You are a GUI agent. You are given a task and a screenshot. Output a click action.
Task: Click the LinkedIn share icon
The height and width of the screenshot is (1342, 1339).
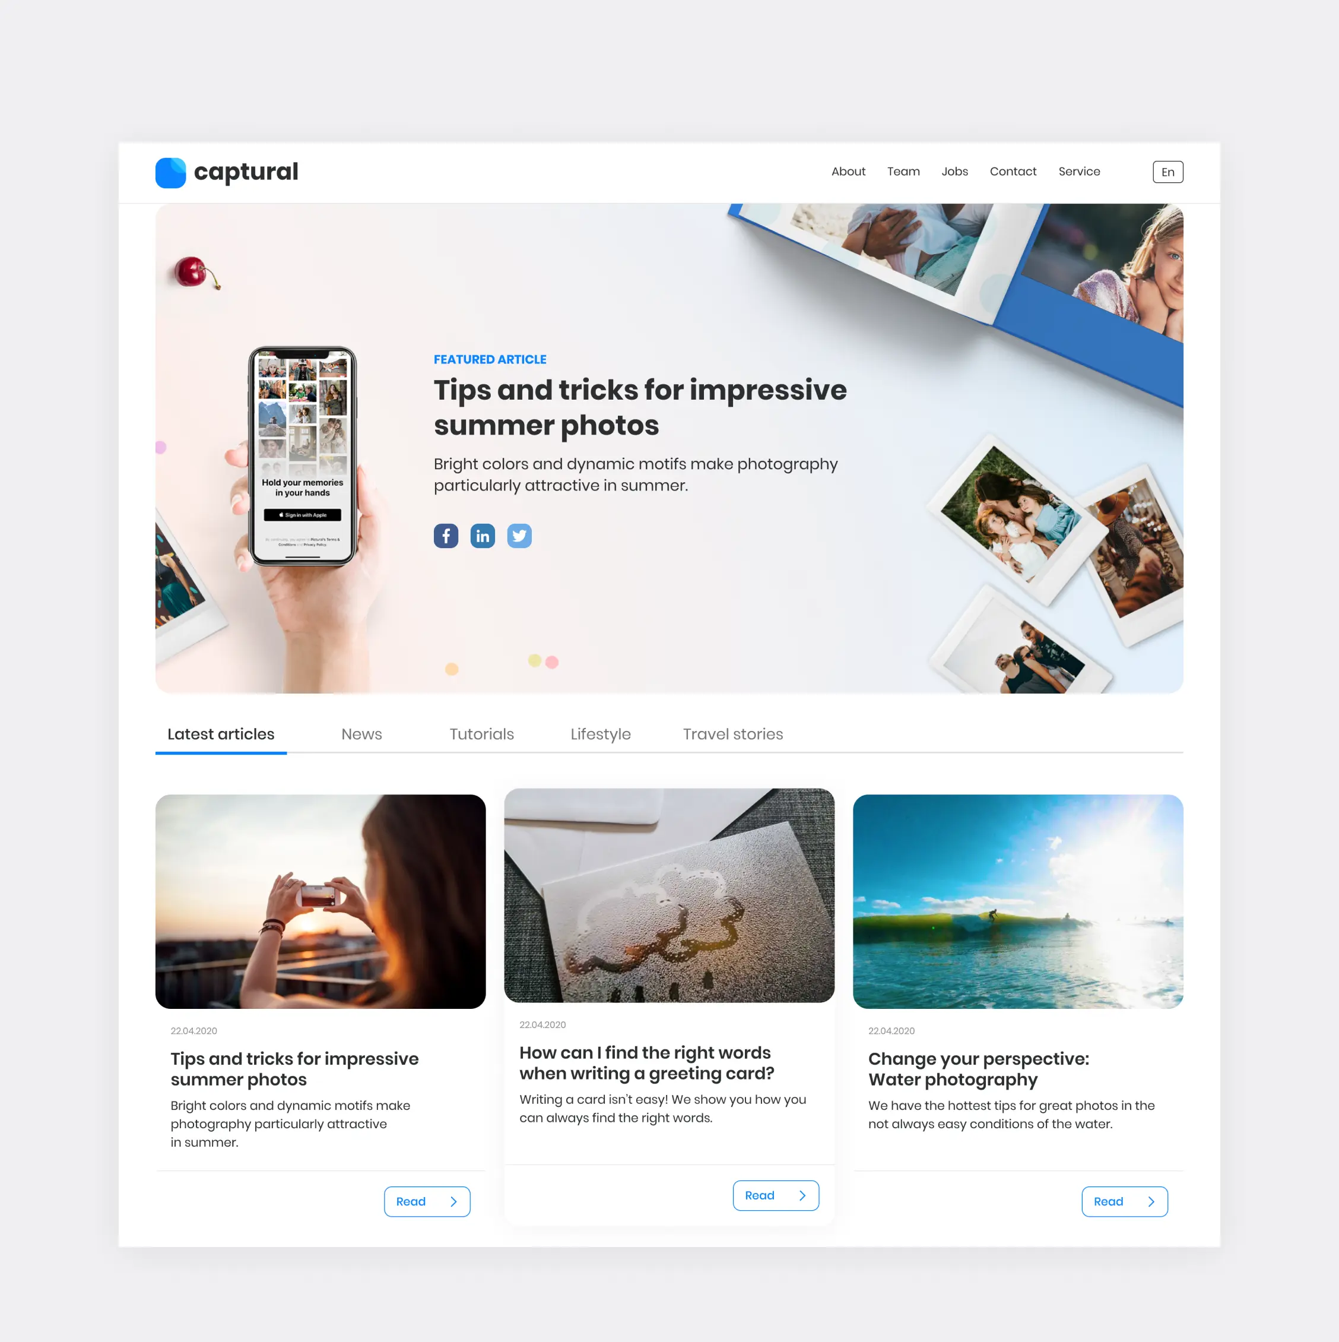pyautogui.click(x=482, y=535)
